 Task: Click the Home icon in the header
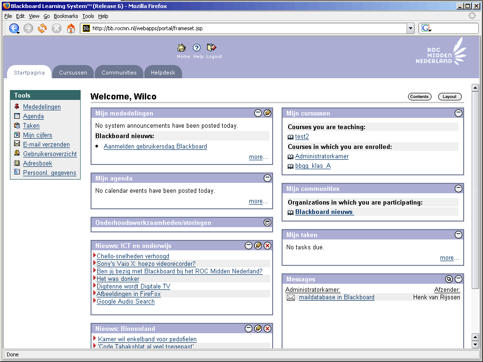click(x=182, y=48)
